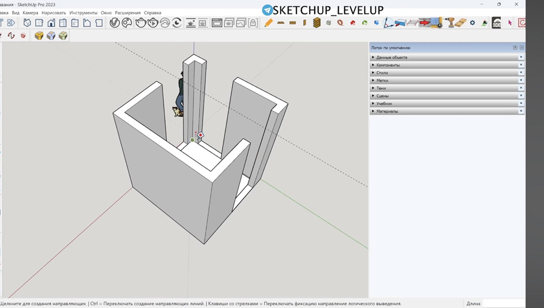The height and width of the screenshot is (308, 544).
Task: Click the V-Ray lock camera orientation icon
Action: coord(253,23)
